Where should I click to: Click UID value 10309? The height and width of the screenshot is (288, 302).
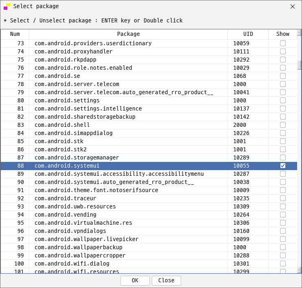[241, 206]
